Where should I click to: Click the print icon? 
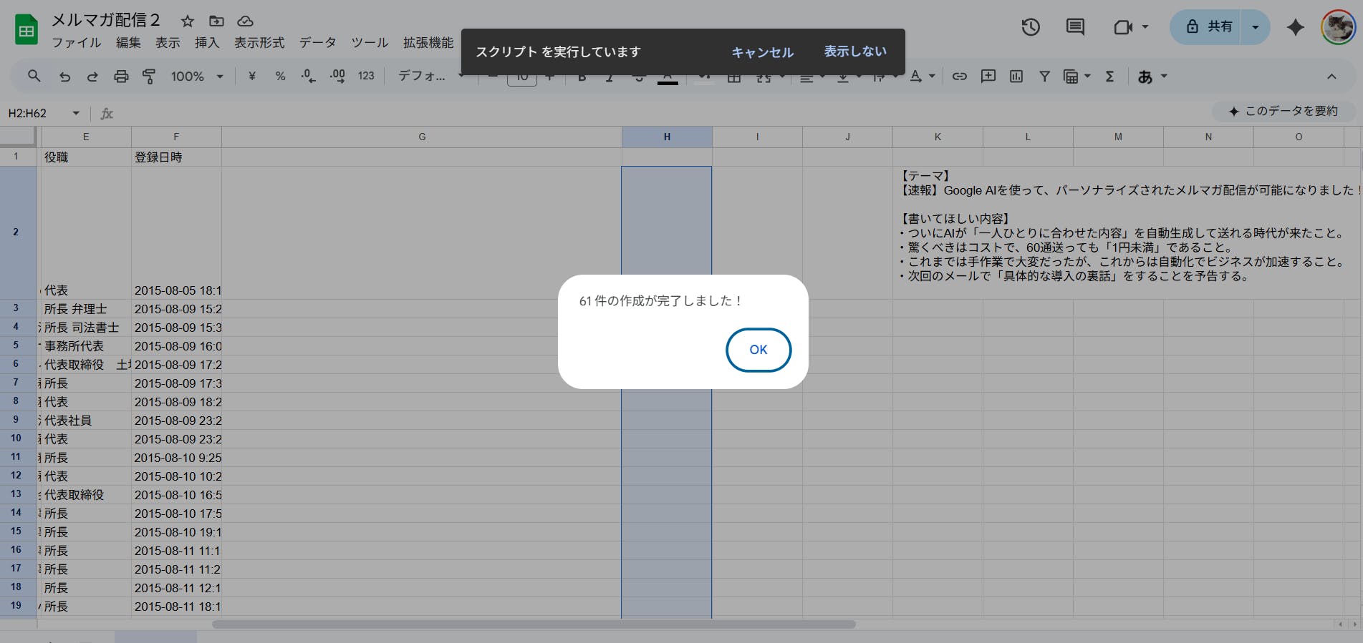[x=121, y=77]
